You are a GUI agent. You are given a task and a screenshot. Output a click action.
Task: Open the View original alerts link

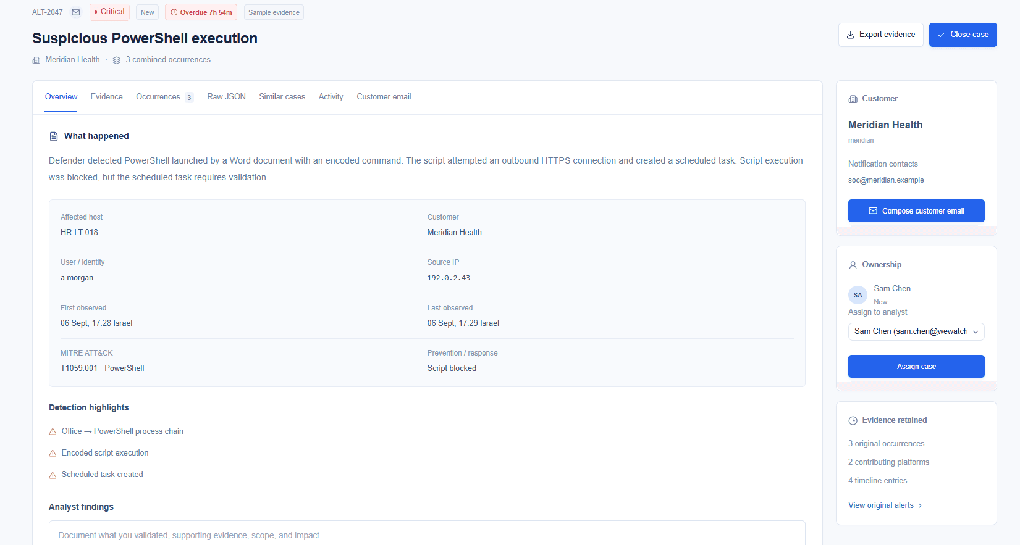click(885, 505)
